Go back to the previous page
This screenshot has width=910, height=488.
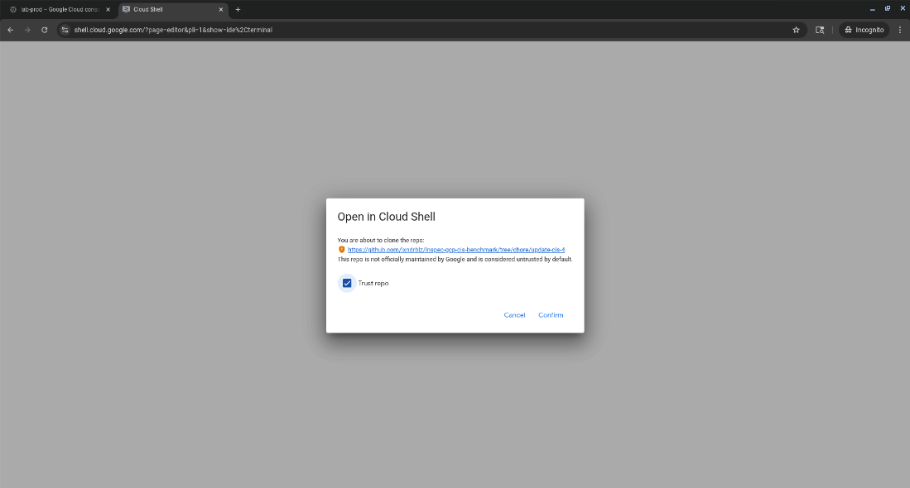click(x=10, y=30)
